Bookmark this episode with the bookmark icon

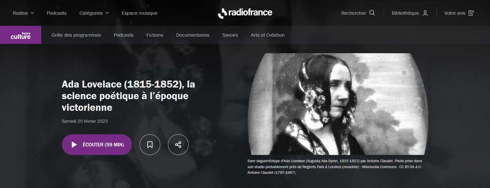coord(150,145)
